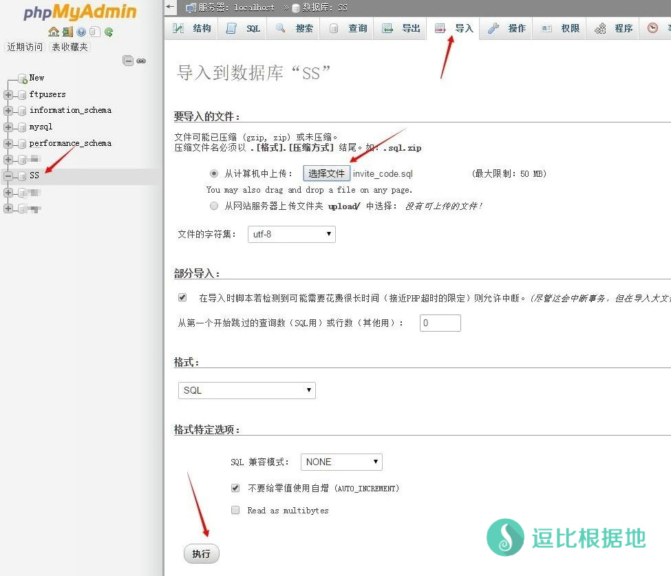The width and height of the screenshot is (671, 576).
Task: Select upload from computer radio button
Action: tap(214, 173)
